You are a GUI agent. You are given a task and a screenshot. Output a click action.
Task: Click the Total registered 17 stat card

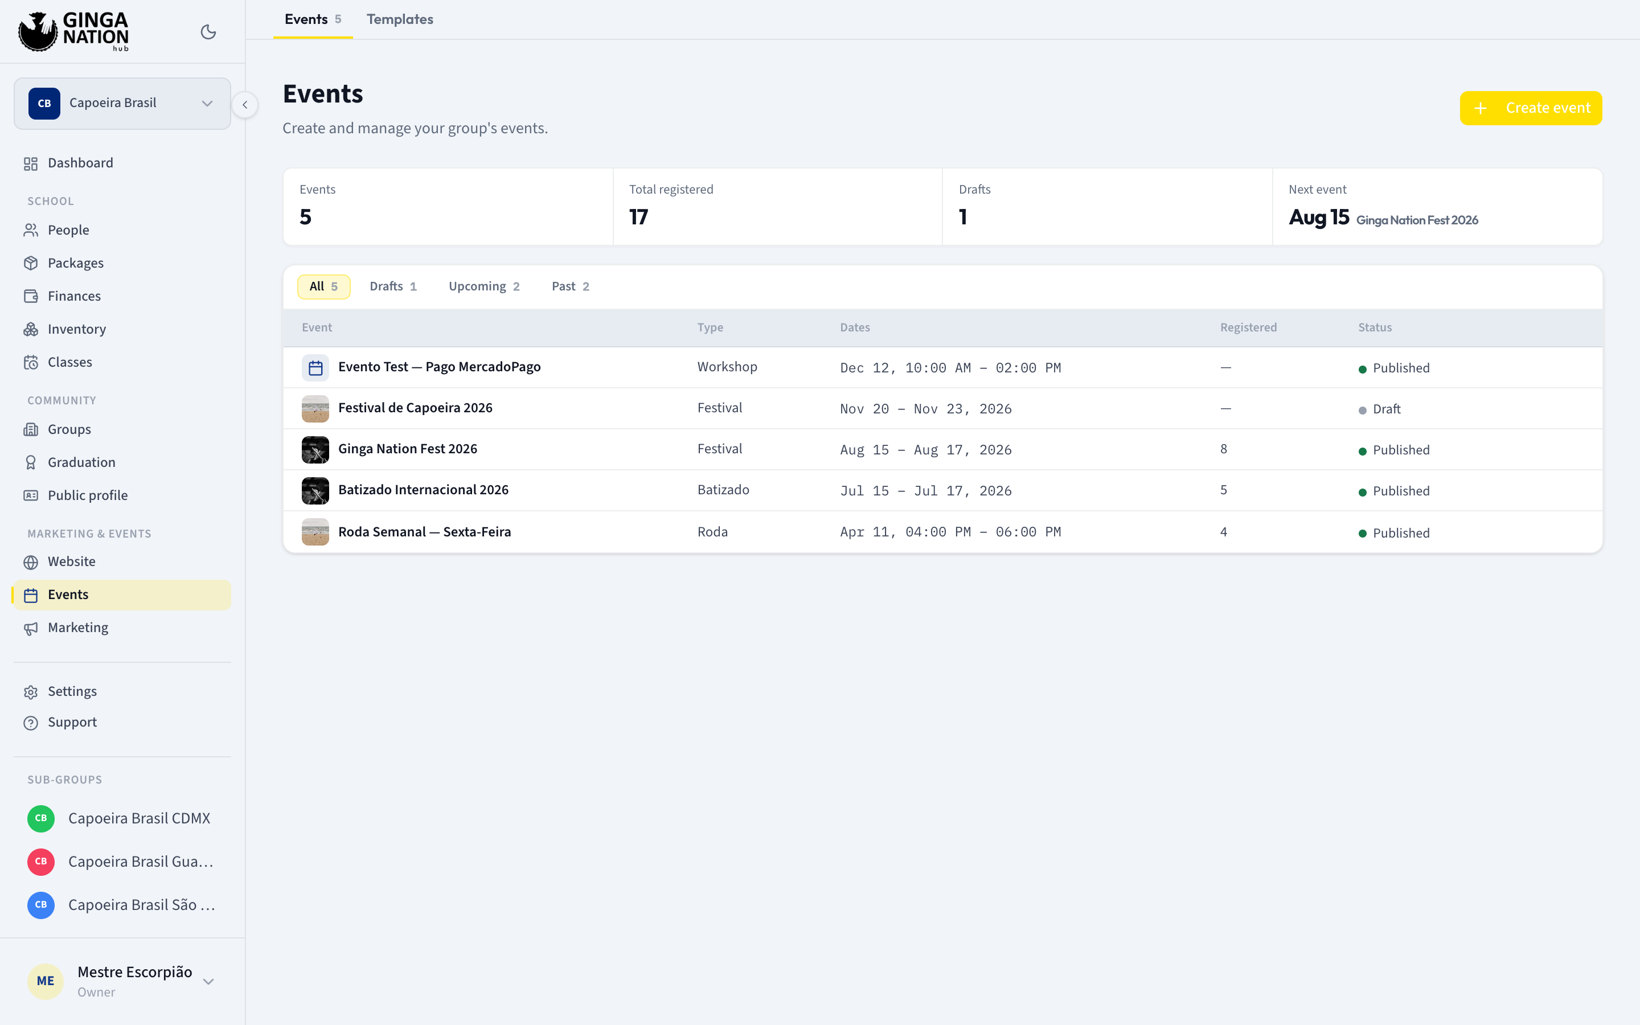(x=777, y=207)
